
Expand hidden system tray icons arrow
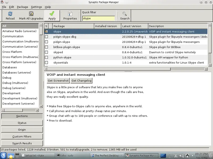point(192,156)
